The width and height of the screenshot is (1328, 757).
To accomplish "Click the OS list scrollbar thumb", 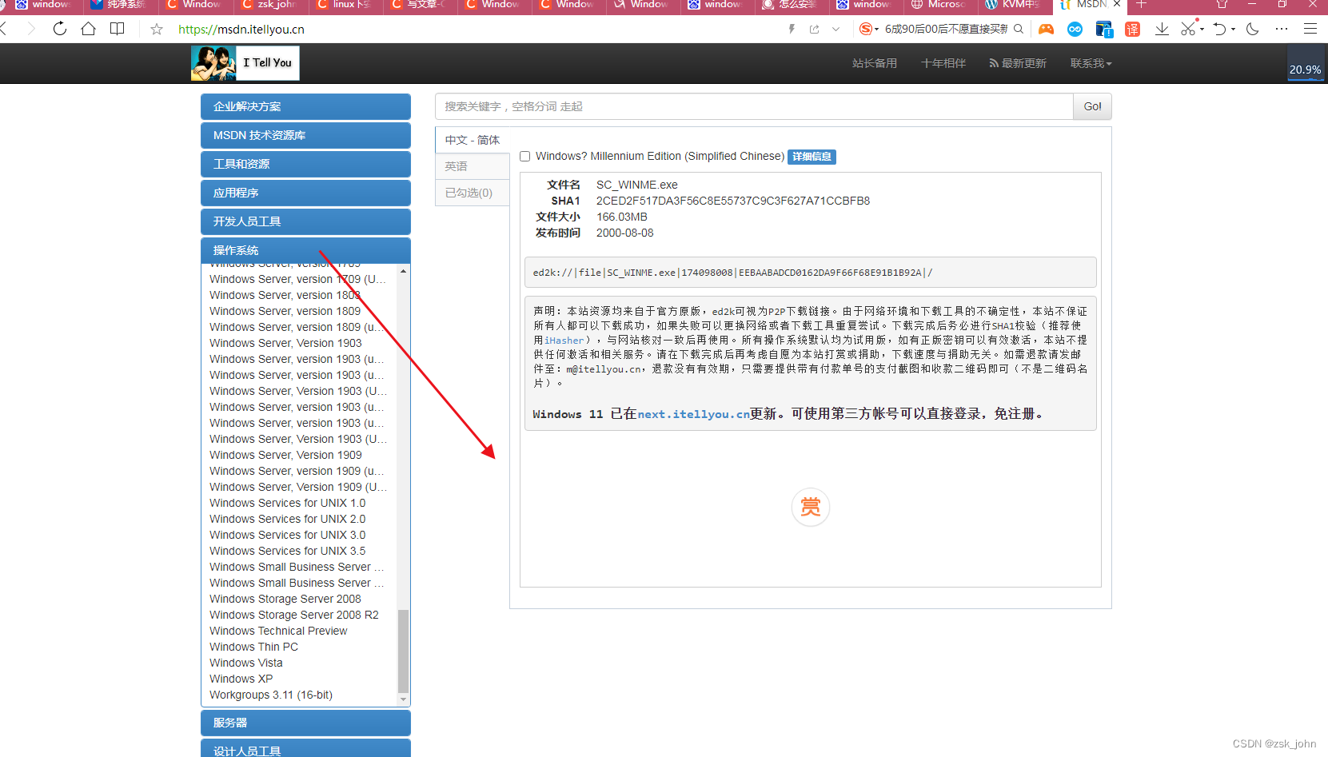I will [x=403, y=651].
